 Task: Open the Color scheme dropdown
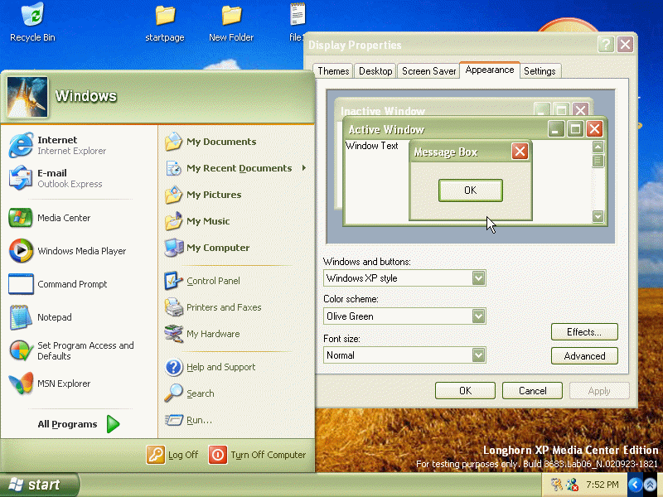pyautogui.click(x=478, y=316)
